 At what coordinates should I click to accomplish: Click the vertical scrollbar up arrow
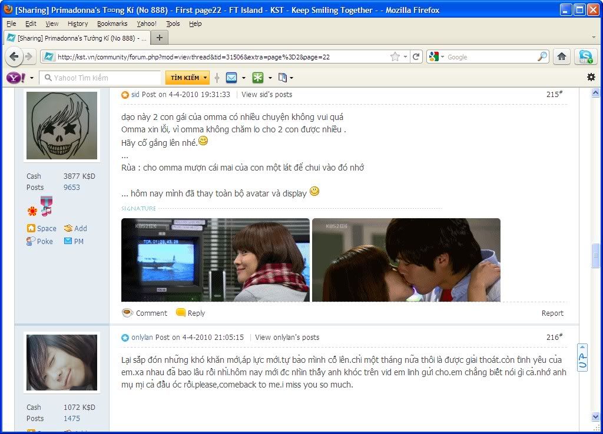coord(595,92)
